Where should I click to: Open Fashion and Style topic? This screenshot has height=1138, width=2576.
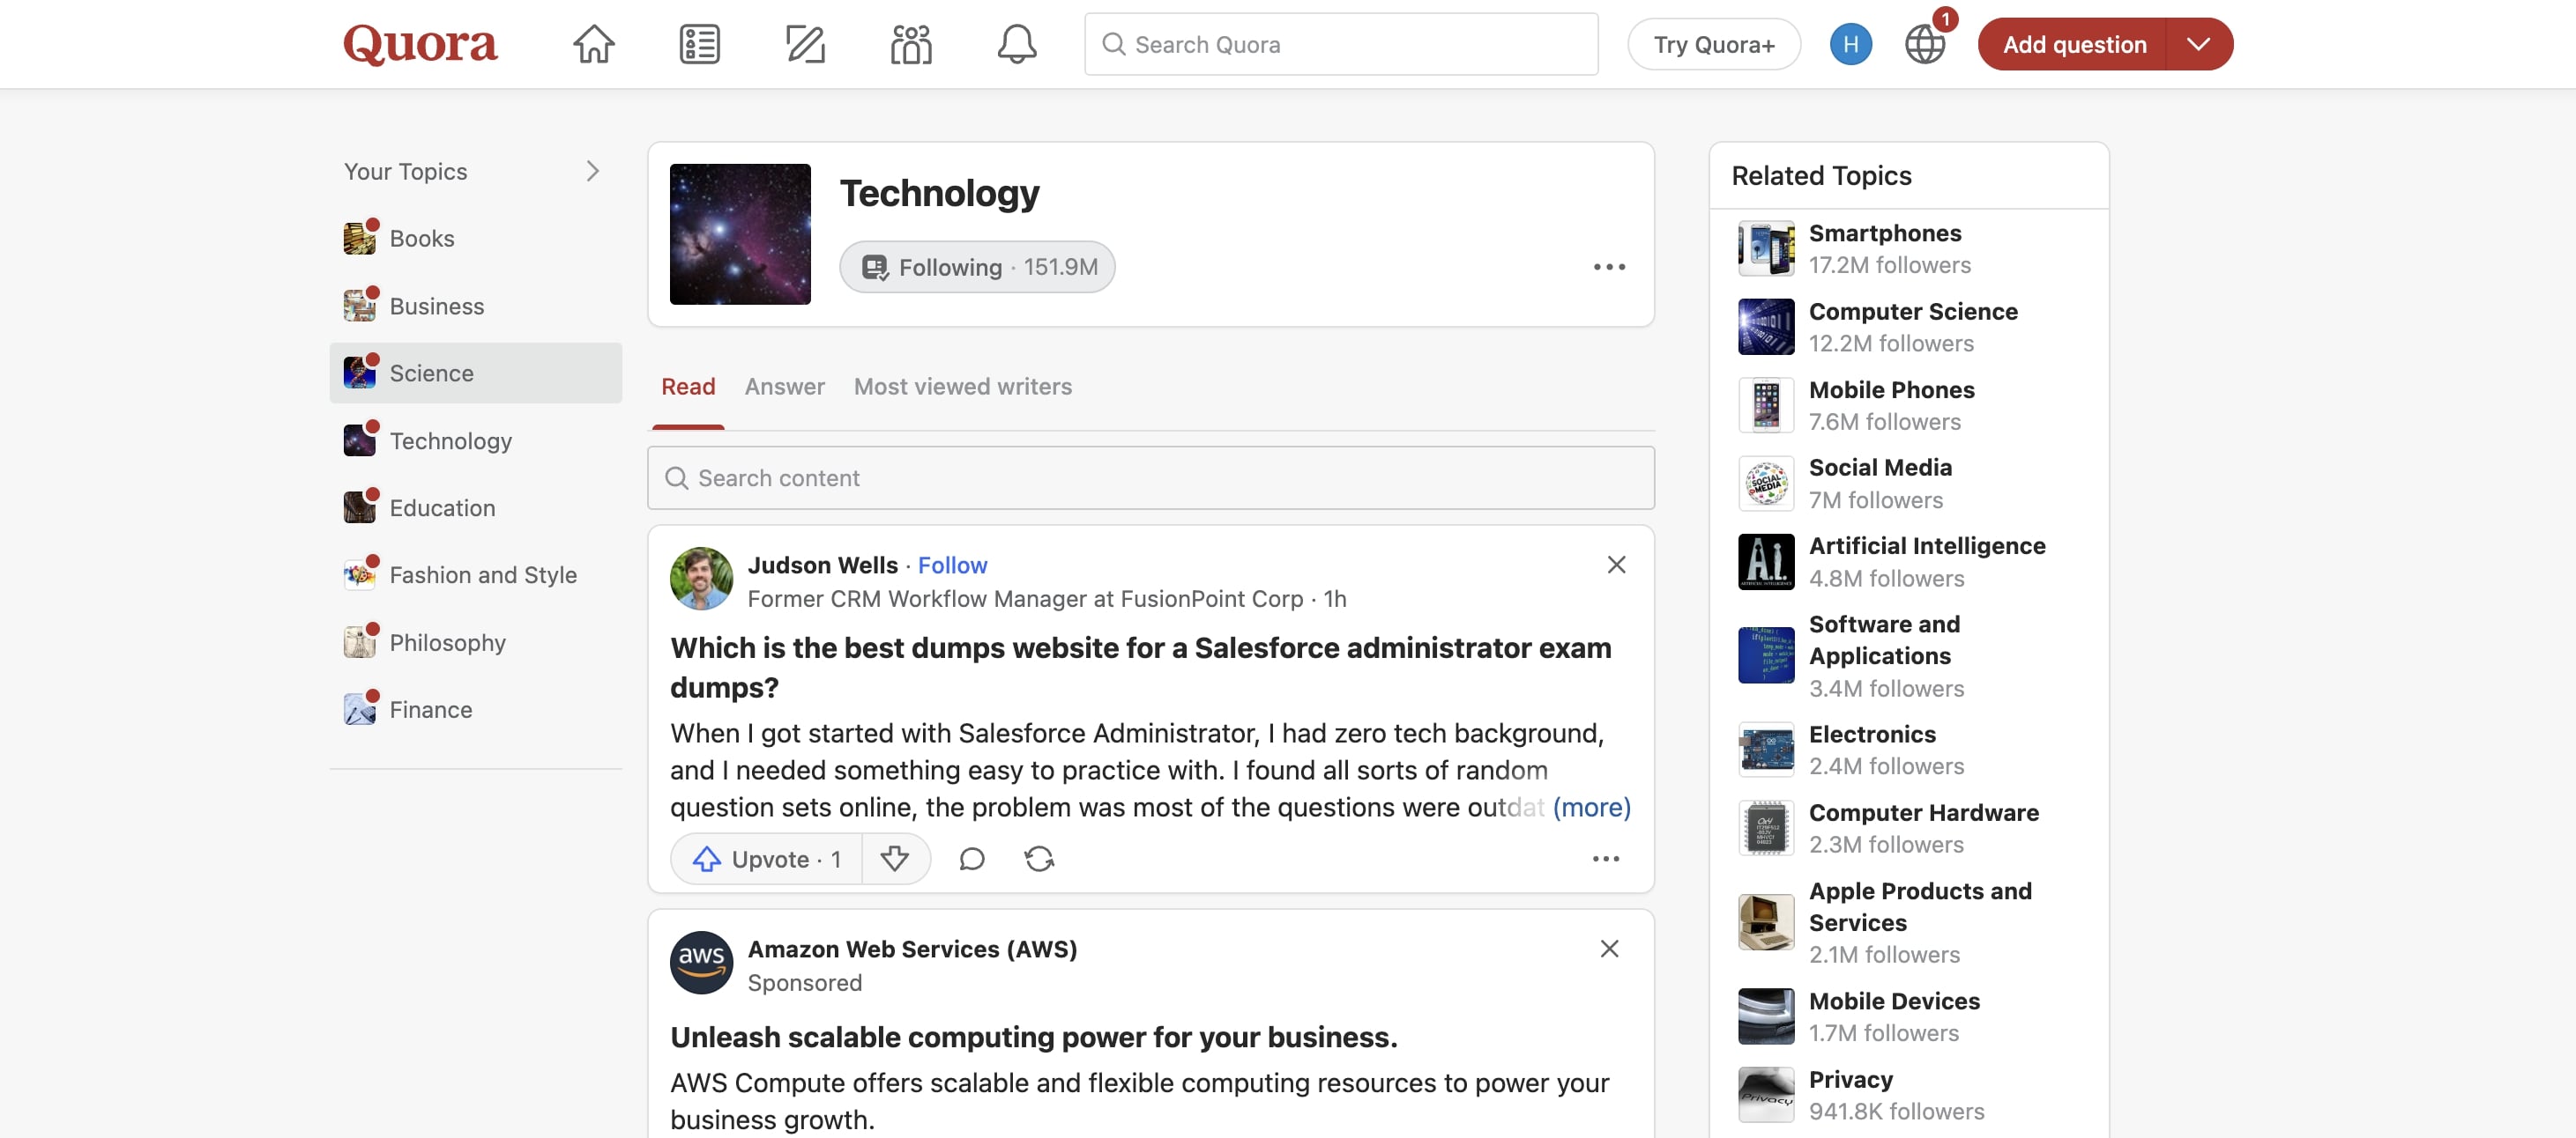pos(475,574)
